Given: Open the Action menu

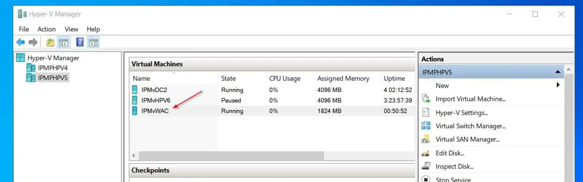Looking at the screenshot, I should pyautogui.click(x=46, y=29).
